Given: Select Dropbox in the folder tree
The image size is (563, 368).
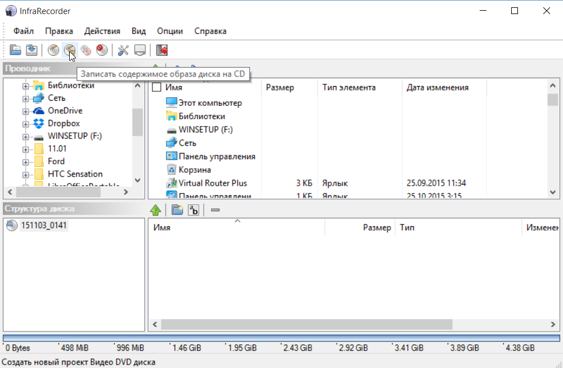Looking at the screenshot, I should (x=64, y=123).
